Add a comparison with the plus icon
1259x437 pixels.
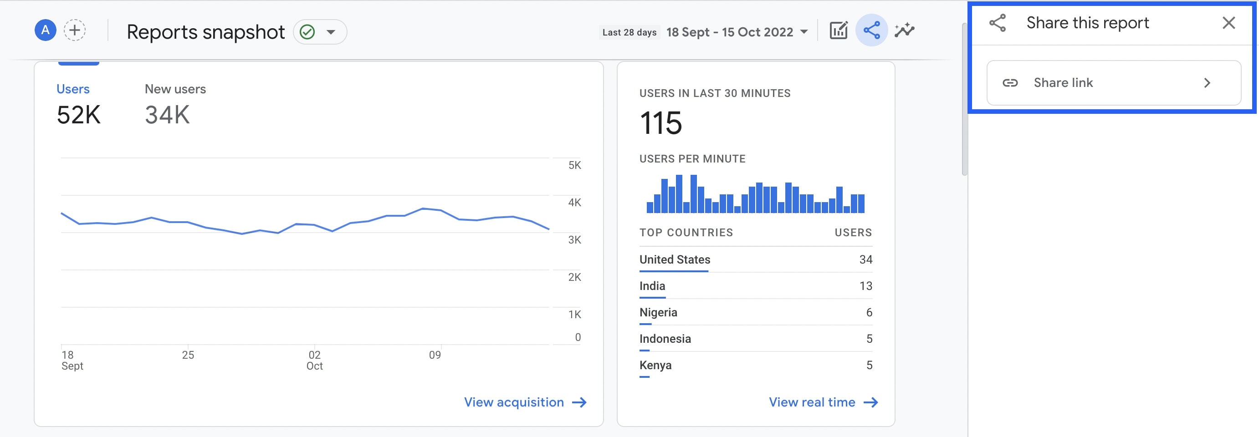tap(75, 31)
